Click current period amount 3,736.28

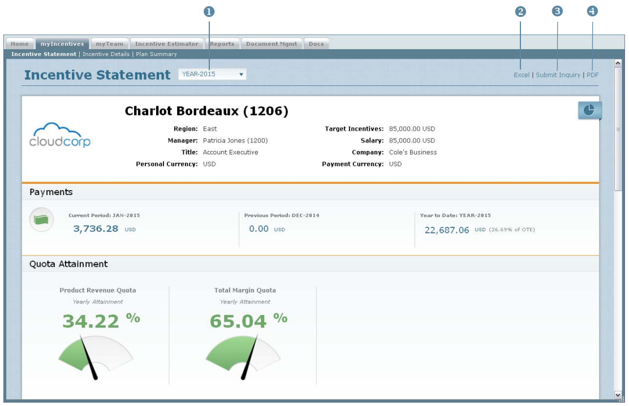(96, 228)
